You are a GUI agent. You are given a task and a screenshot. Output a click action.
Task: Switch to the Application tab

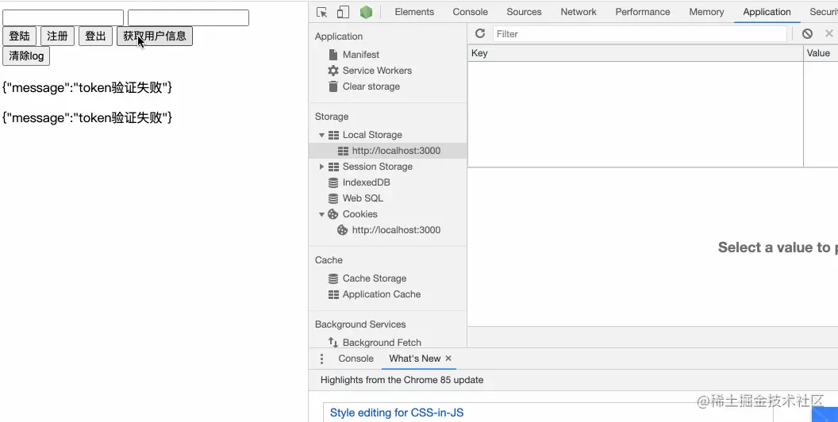(767, 12)
